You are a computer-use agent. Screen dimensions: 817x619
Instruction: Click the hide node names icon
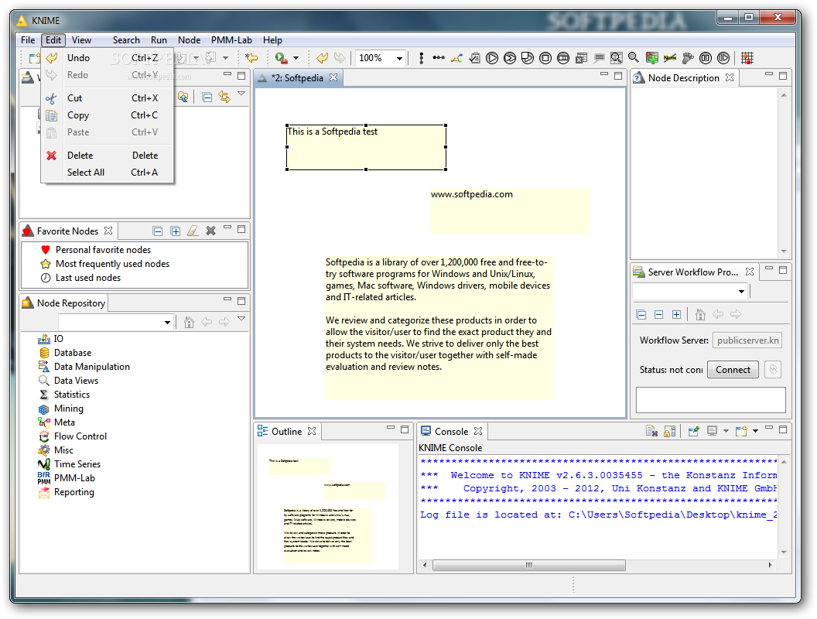click(x=670, y=58)
